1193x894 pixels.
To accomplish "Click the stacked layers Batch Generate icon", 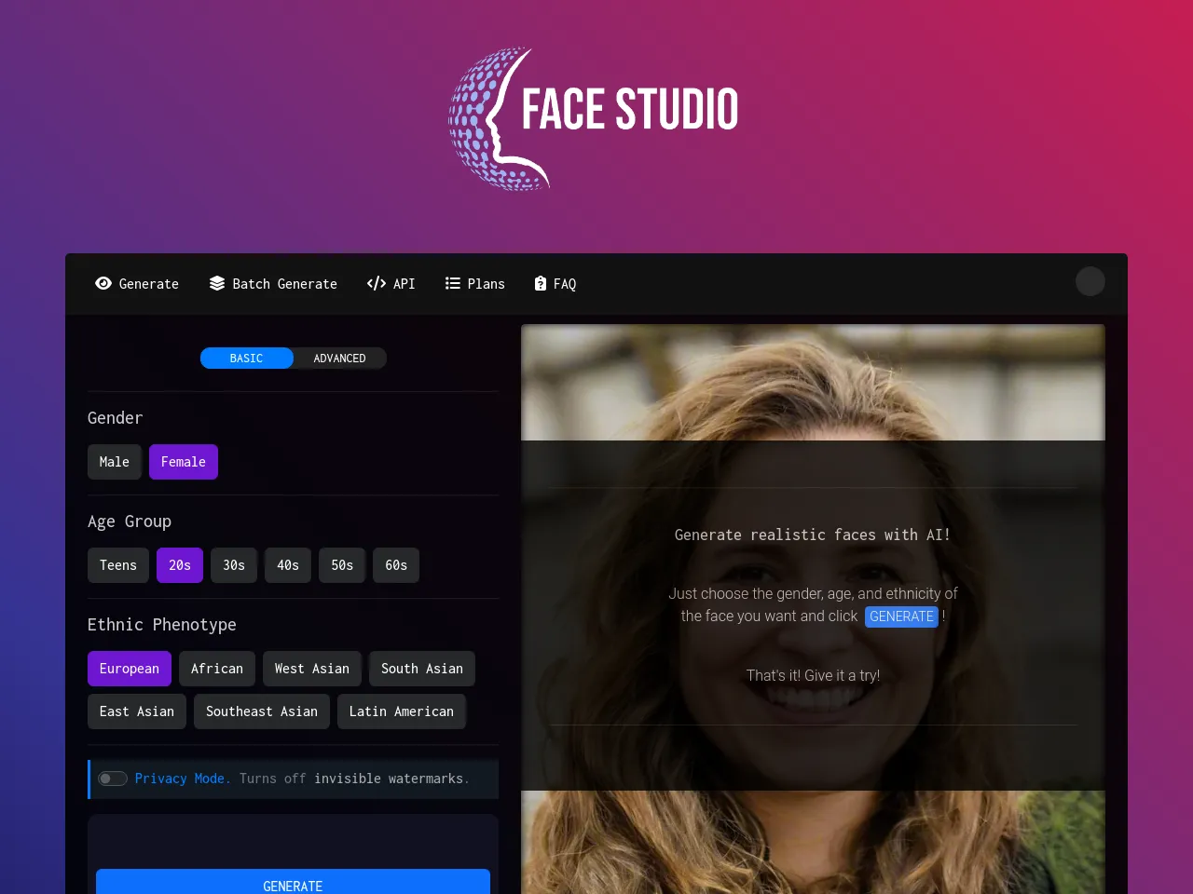I will pyautogui.click(x=217, y=283).
